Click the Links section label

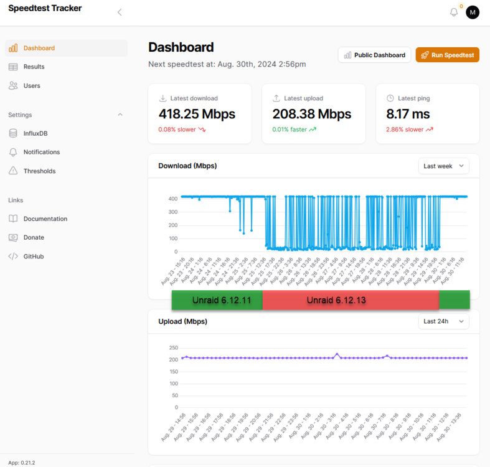(x=16, y=200)
